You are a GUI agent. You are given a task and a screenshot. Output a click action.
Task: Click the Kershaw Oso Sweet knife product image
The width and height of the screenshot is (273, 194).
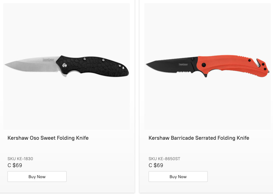pos(66,66)
